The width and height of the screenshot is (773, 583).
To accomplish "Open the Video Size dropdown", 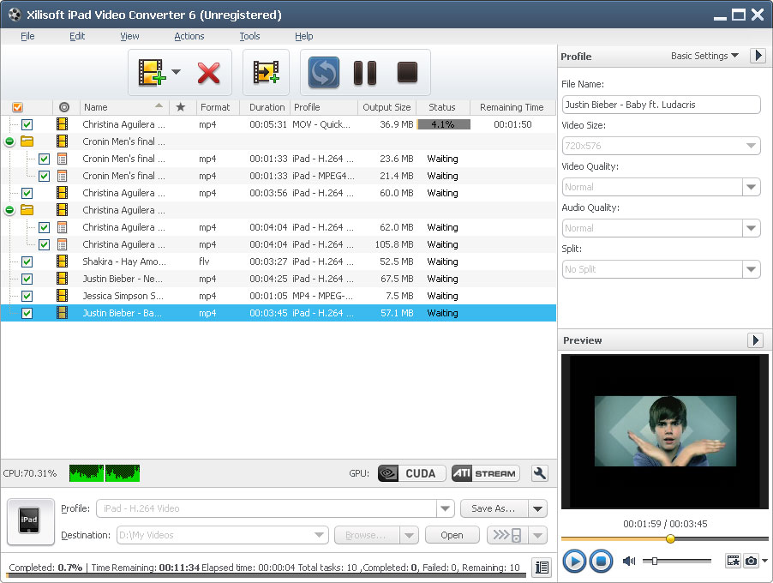I will pyautogui.click(x=752, y=146).
